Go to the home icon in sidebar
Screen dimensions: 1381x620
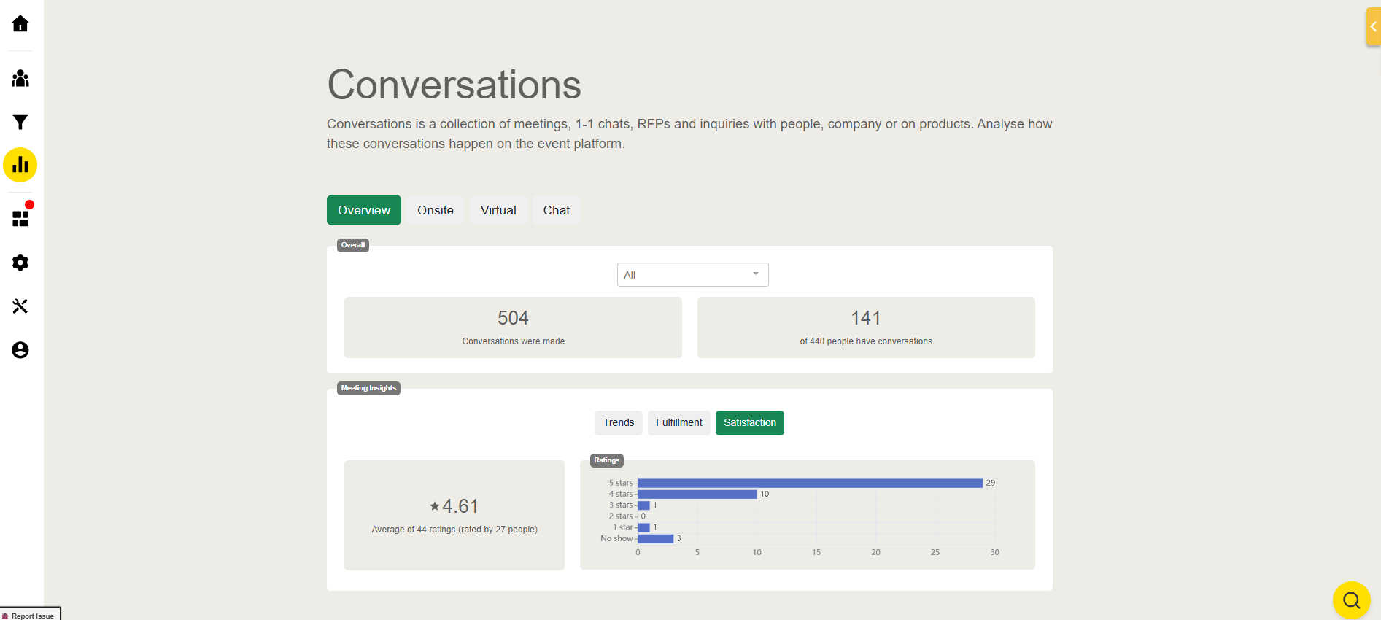point(20,24)
